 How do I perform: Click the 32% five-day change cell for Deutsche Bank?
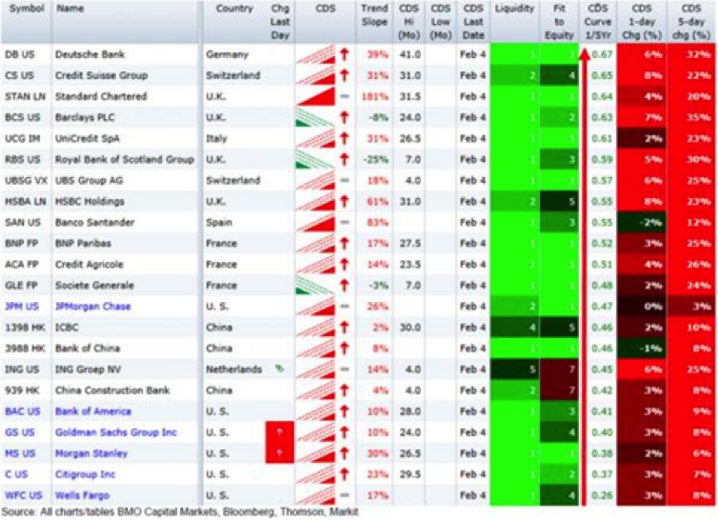tap(691, 54)
